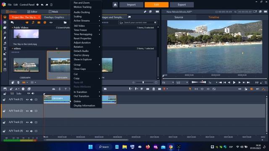Open the Mask tab

pyautogui.click(x=53, y=12)
